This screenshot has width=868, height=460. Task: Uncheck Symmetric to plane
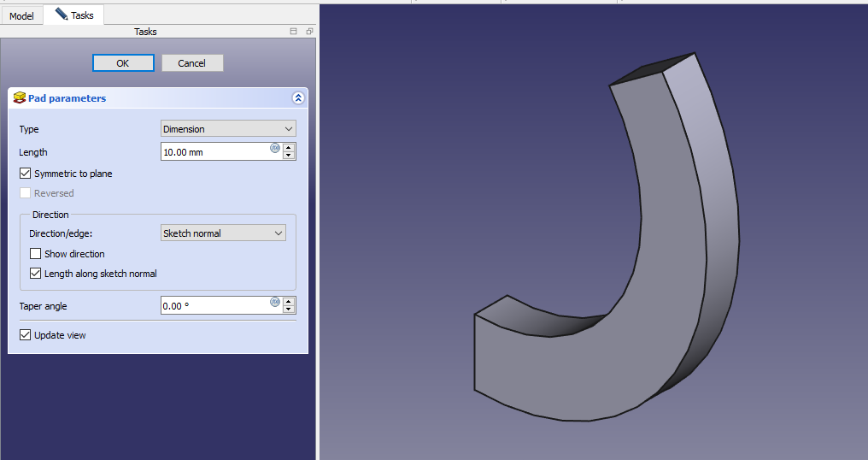point(26,174)
